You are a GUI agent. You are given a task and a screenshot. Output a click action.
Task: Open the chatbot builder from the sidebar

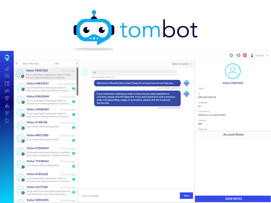(7, 57)
